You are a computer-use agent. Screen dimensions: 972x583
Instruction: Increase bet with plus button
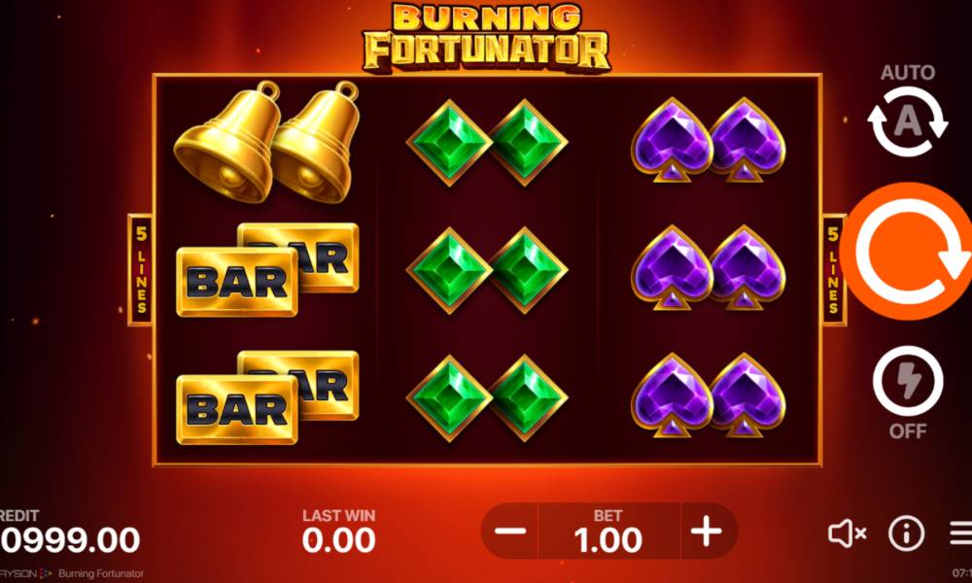(x=707, y=531)
